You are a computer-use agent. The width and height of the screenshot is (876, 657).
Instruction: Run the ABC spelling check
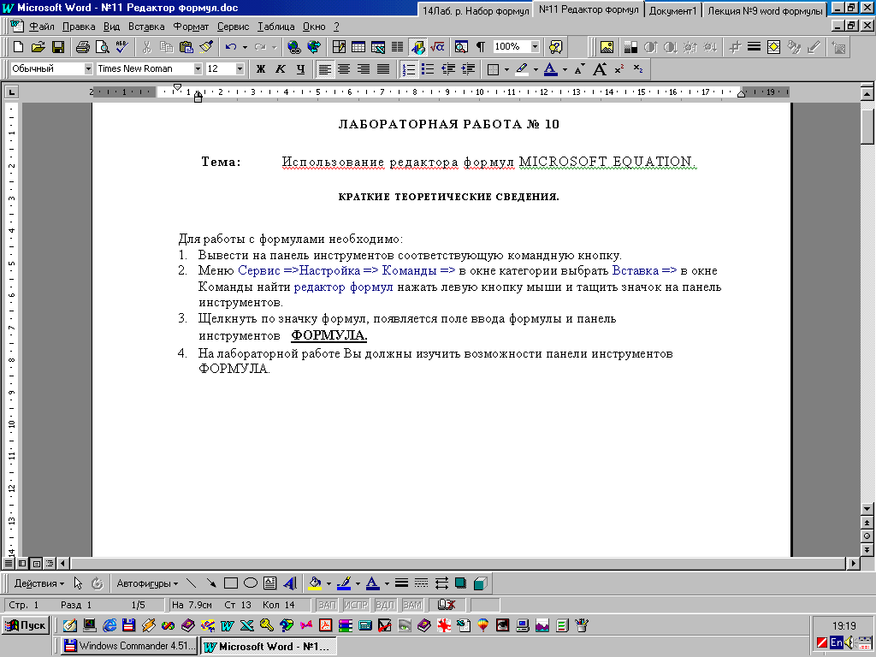[121, 47]
